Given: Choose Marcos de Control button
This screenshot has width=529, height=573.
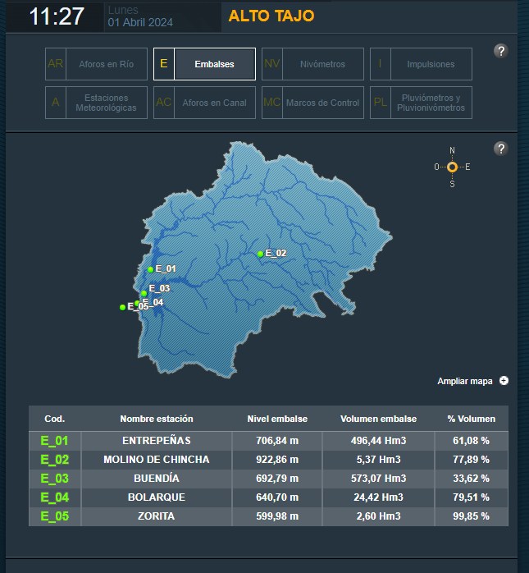Looking at the screenshot, I should (312, 103).
